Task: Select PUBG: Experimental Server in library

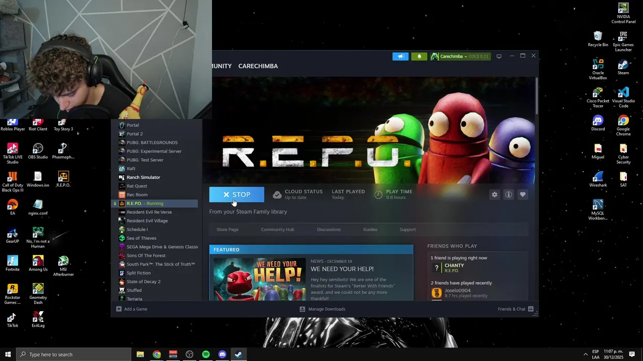Action: point(155,151)
